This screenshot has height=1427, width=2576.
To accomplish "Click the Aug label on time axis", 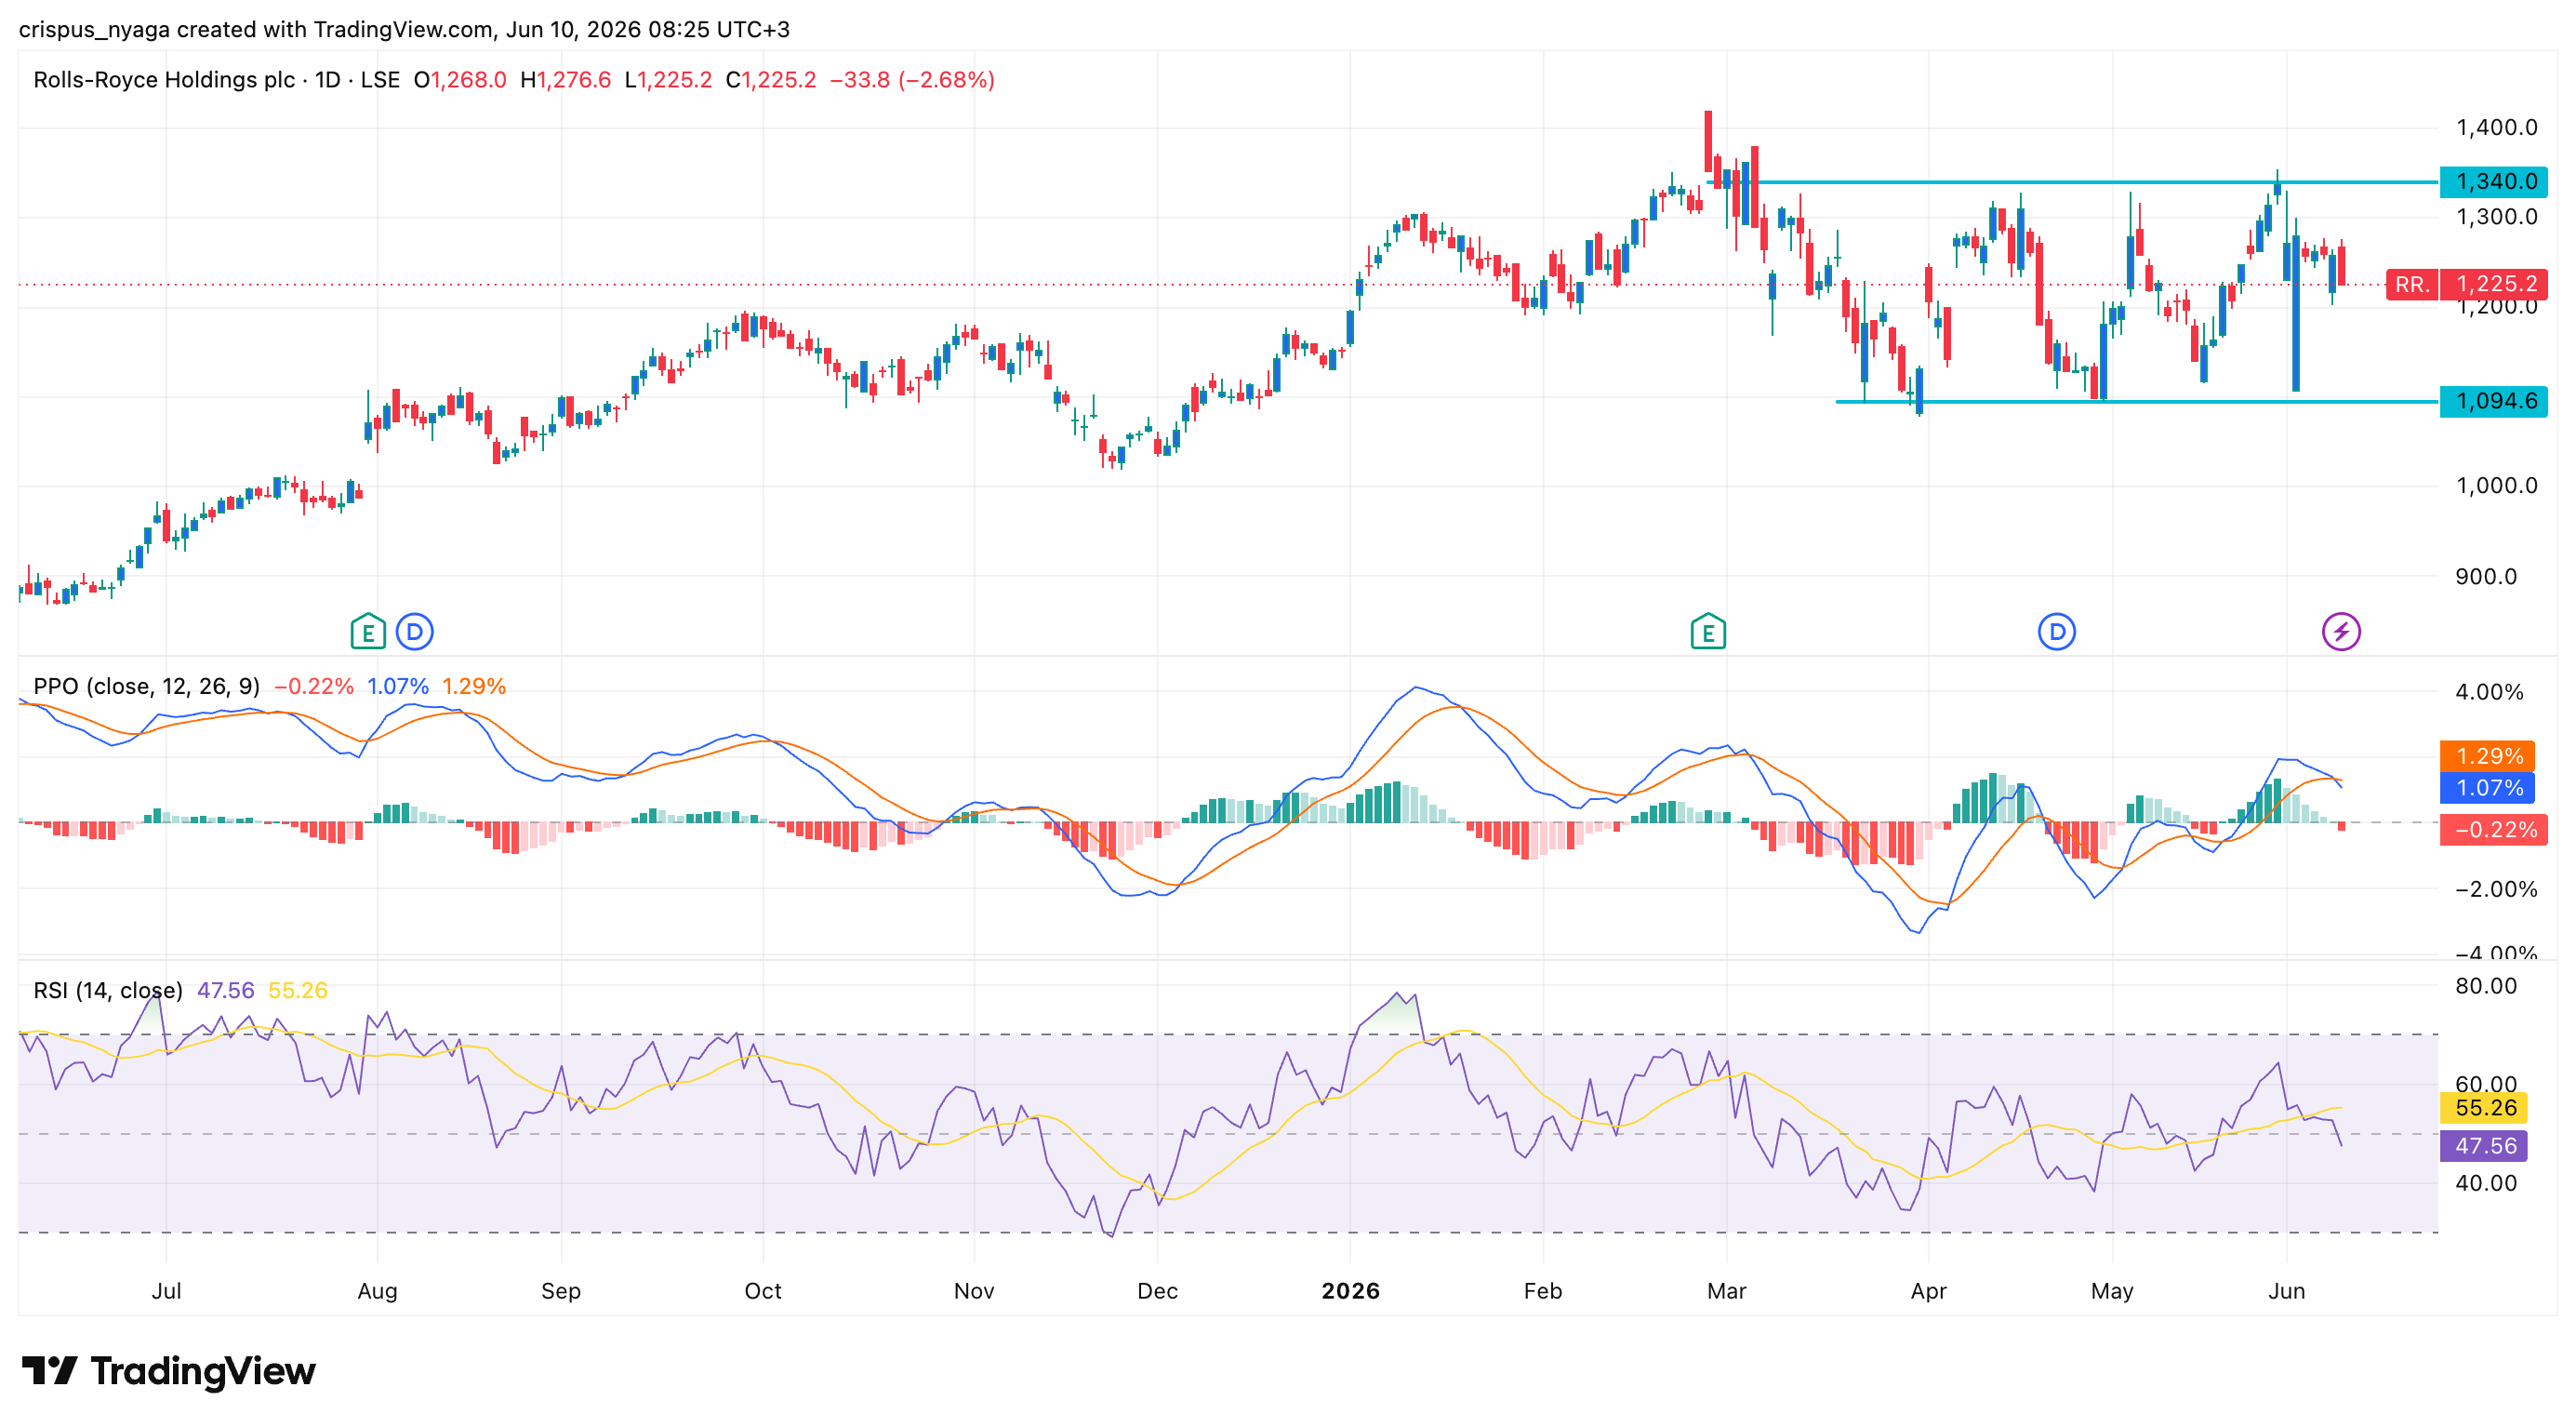I will pos(377,1291).
